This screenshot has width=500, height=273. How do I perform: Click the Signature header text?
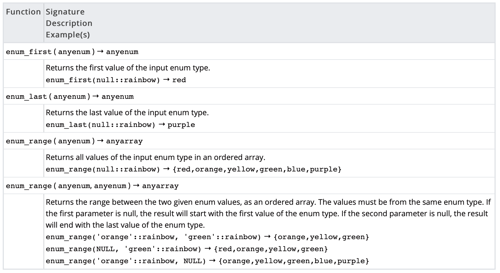(65, 12)
